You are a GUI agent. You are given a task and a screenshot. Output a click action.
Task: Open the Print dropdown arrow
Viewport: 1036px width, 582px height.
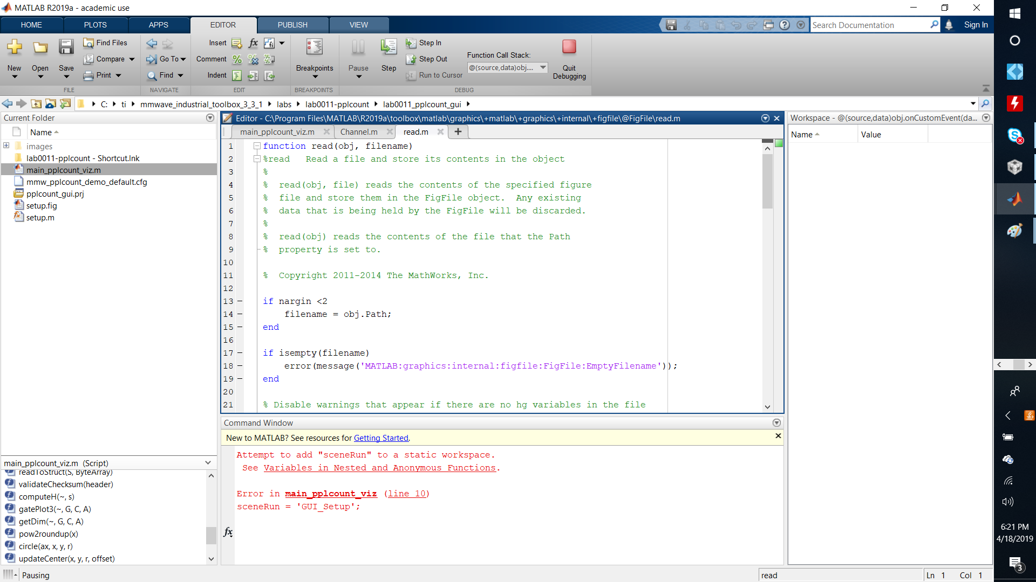(118, 75)
